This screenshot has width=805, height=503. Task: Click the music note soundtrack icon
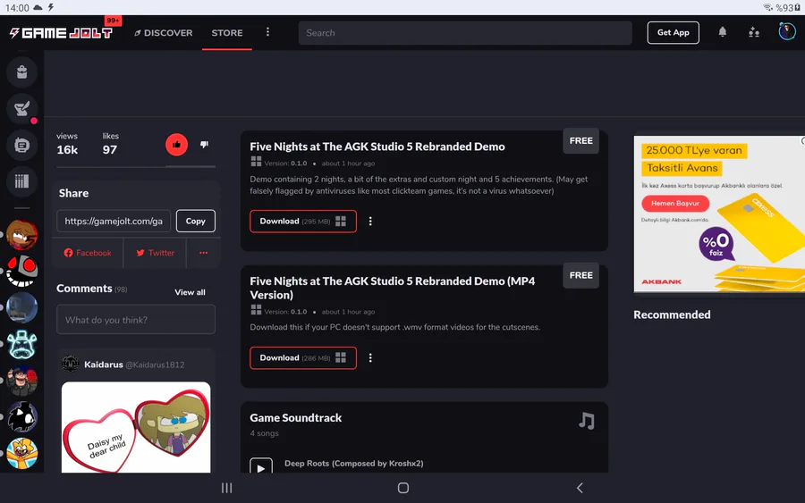click(586, 421)
